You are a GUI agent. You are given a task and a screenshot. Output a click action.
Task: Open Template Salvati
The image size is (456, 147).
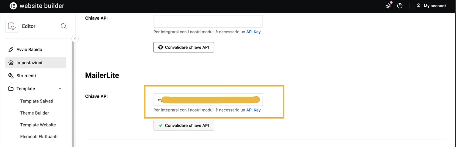pyautogui.click(x=37, y=101)
